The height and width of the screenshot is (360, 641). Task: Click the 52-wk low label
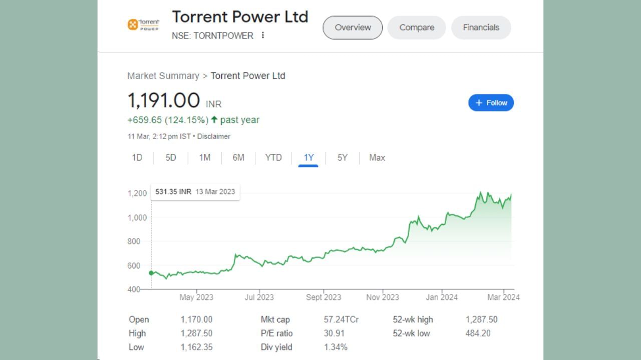coord(412,333)
